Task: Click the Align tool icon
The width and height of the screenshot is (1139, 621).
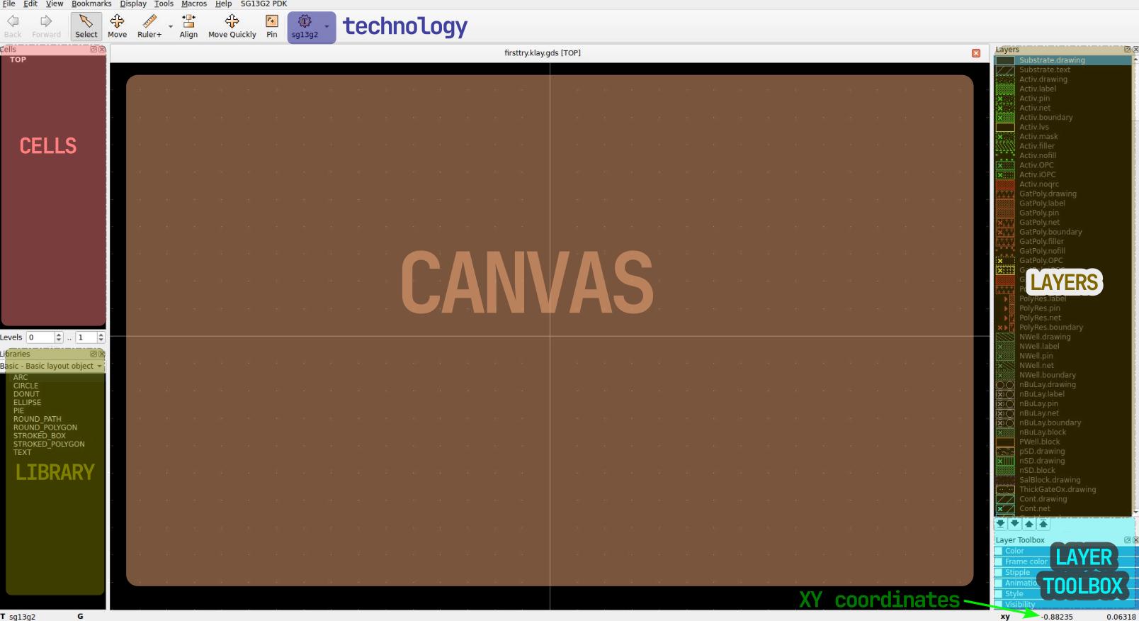Action: [x=188, y=26]
